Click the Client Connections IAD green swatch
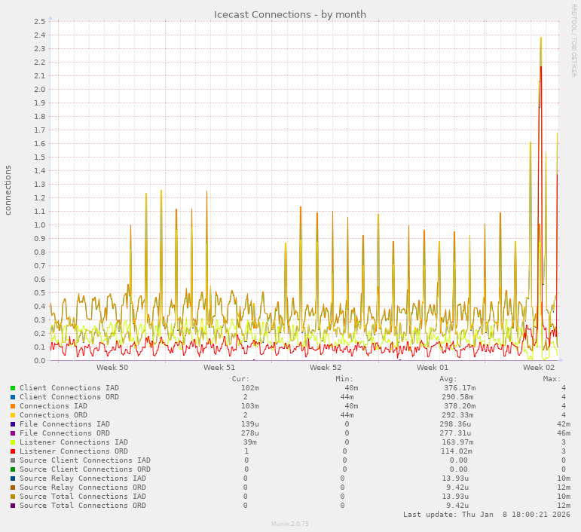The width and height of the screenshot is (581, 532). pos(13,388)
